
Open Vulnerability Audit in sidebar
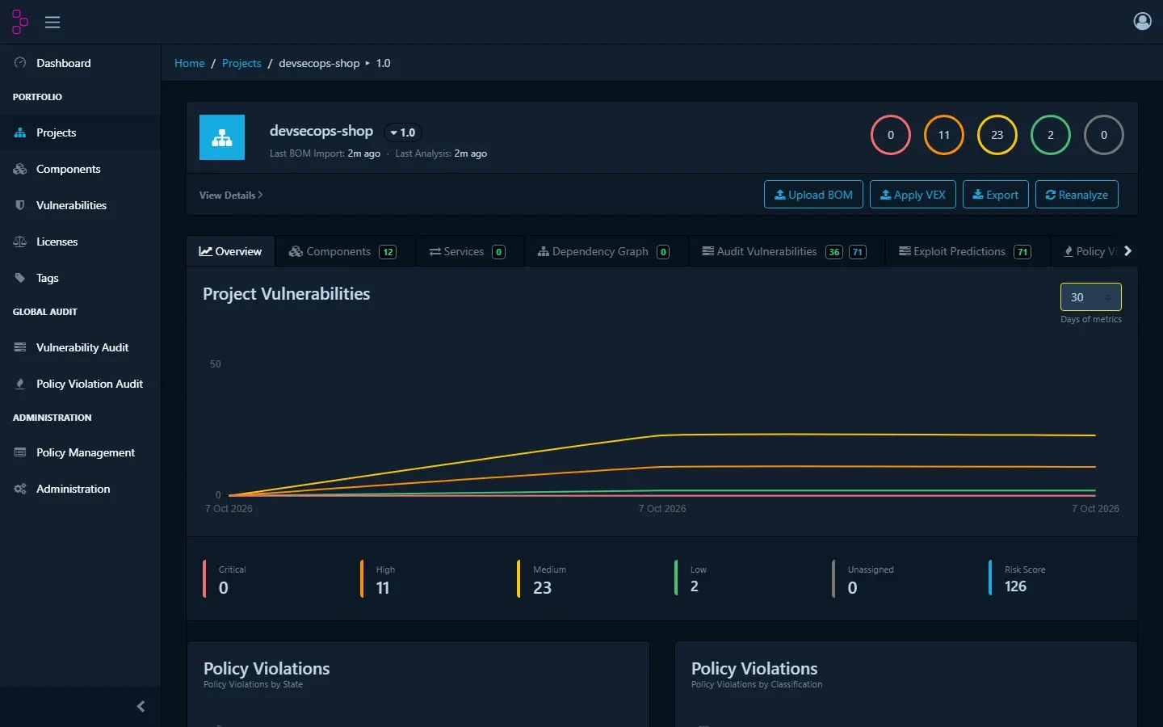coord(81,347)
